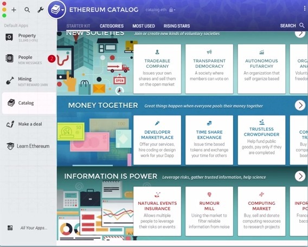308x247 pixels.
Task: Switch to the Categories tab
Action: pyautogui.click(x=112, y=26)
